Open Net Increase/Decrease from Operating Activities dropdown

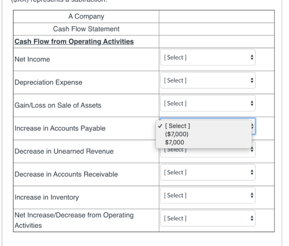coord(207,218)
